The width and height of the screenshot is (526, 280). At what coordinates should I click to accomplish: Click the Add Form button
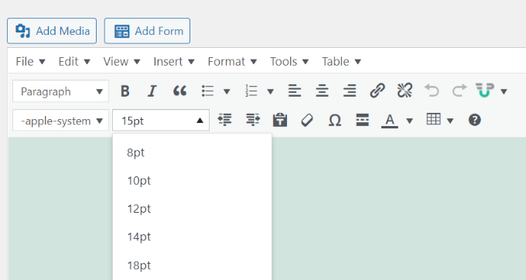(x=147, y=31)
